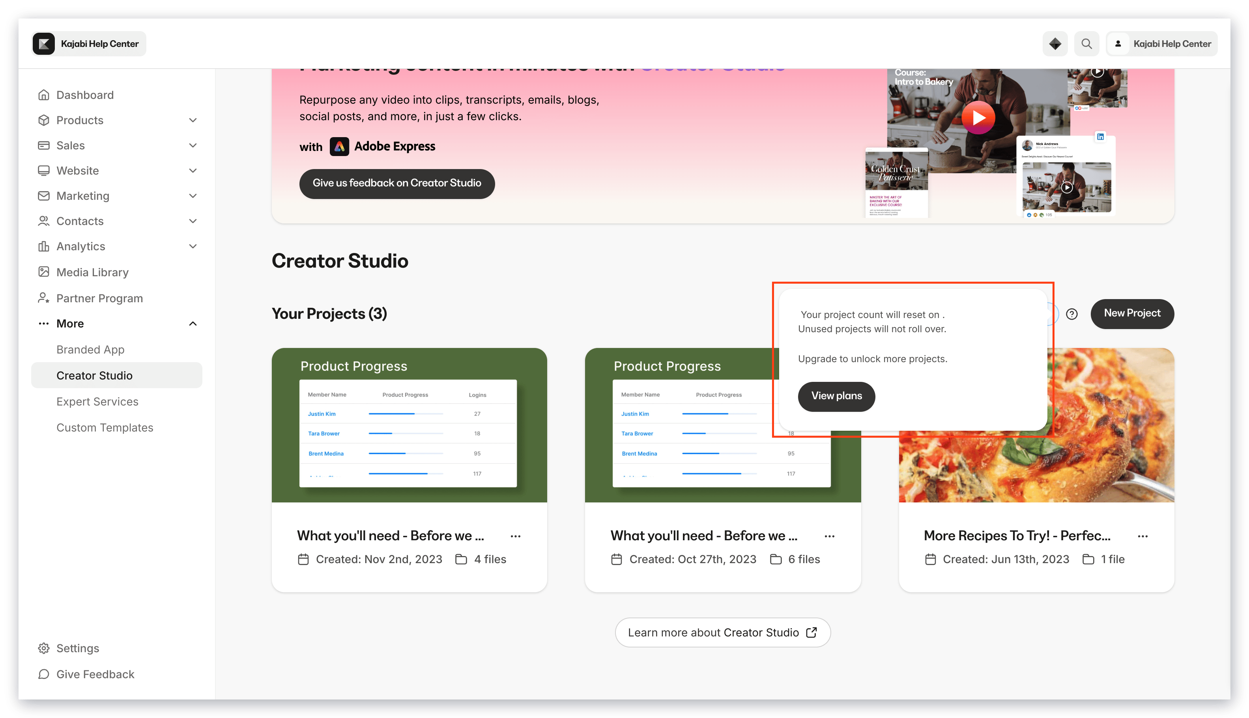The height and width of the screenshot is (718, 1249).
Task: Click the Marketing envelope icon
Action: click(x=44, y=196)
